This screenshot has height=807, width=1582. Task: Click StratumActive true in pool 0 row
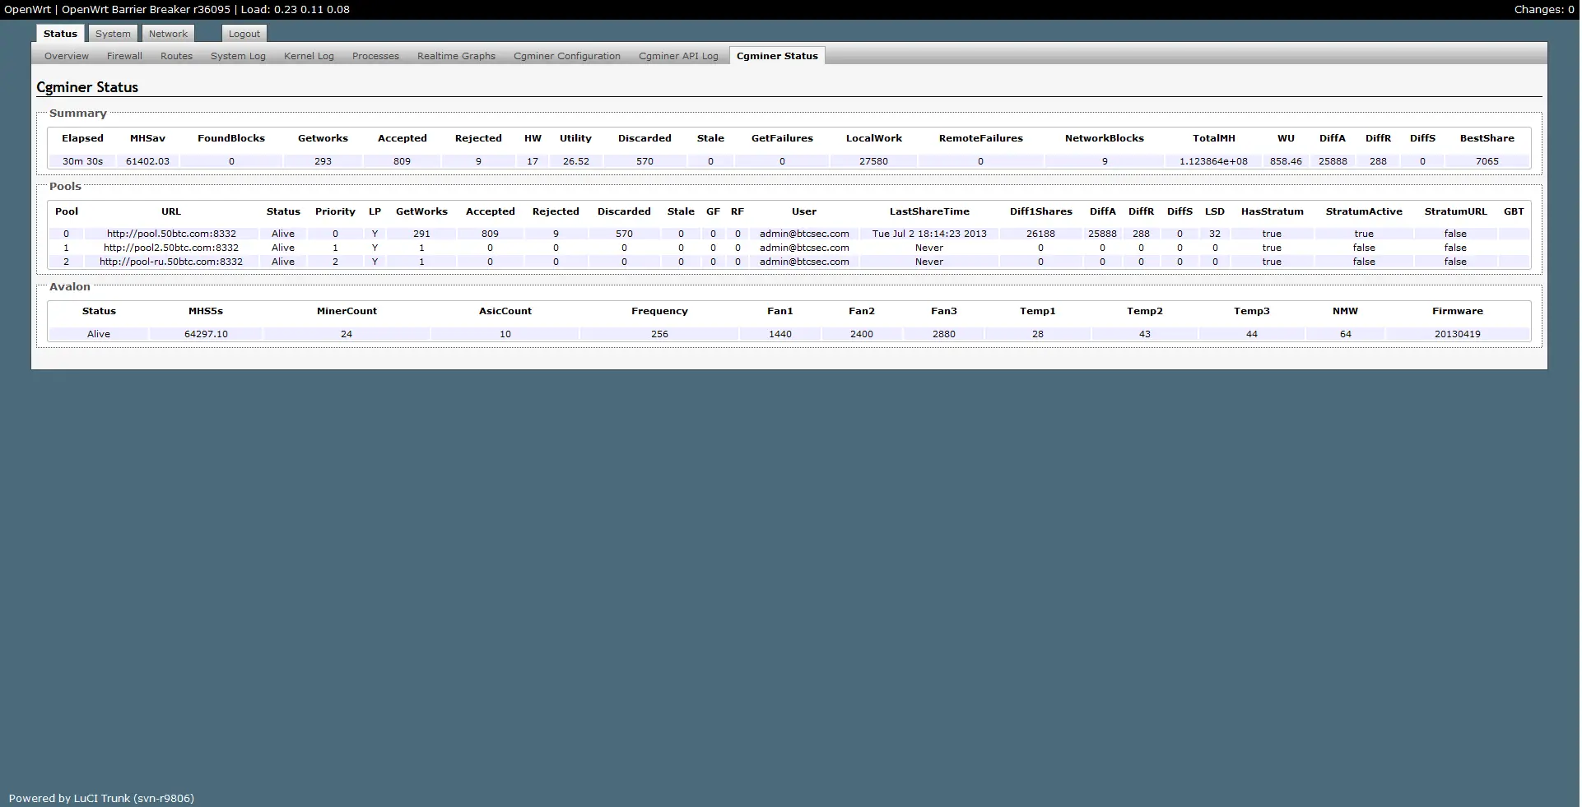tap(1364, 234)
